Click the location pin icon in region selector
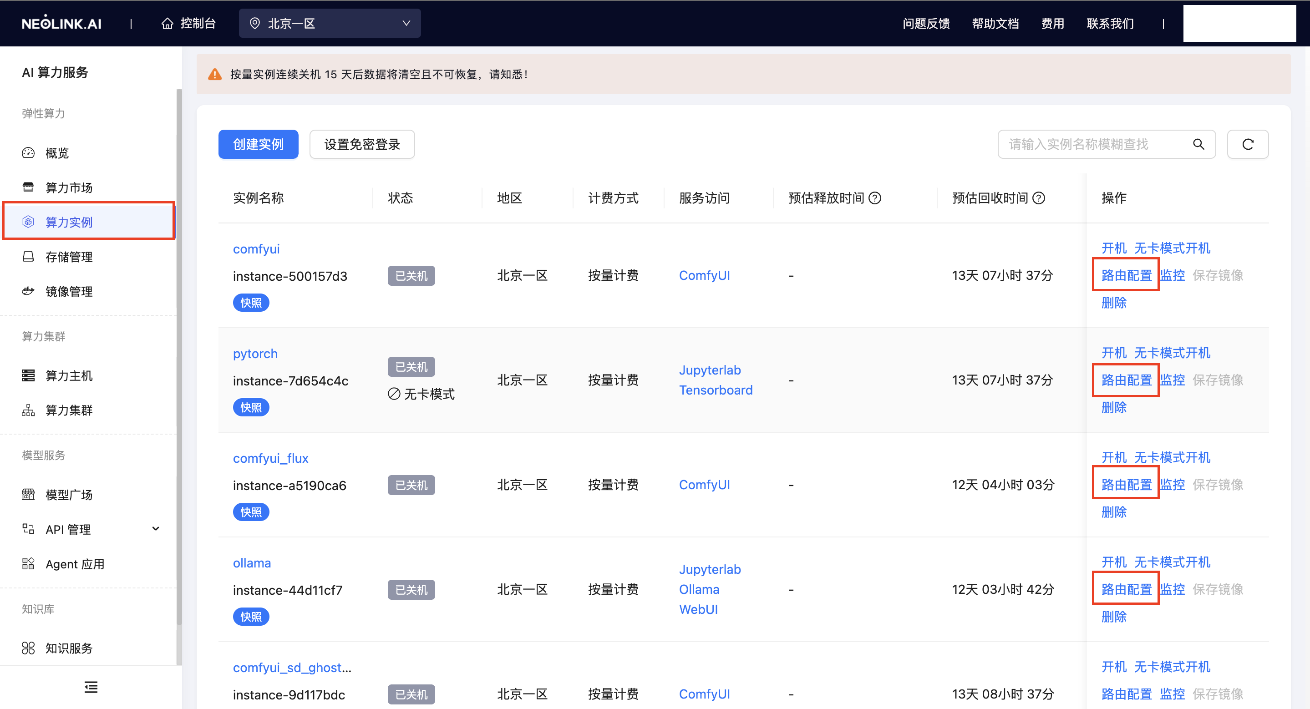The width and height of the screenshot is (1310, 709). [255, 23]
